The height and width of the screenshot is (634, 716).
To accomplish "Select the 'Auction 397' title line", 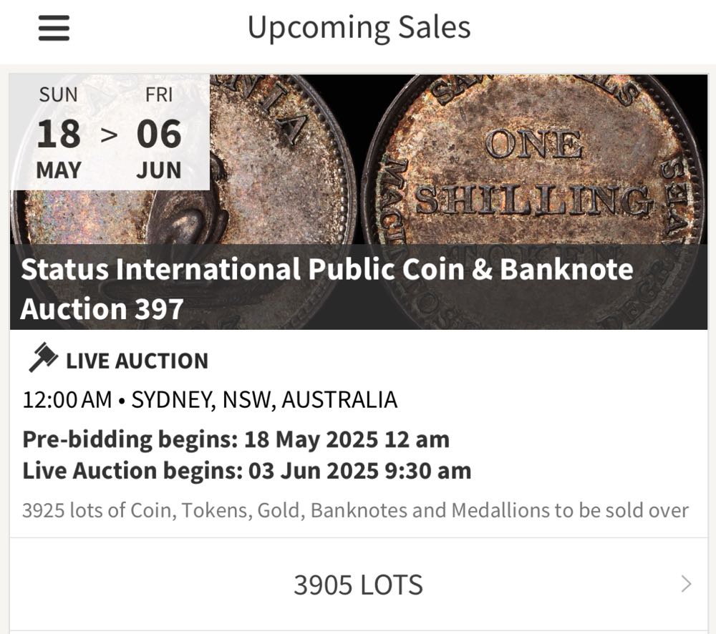I will (102, 308).
